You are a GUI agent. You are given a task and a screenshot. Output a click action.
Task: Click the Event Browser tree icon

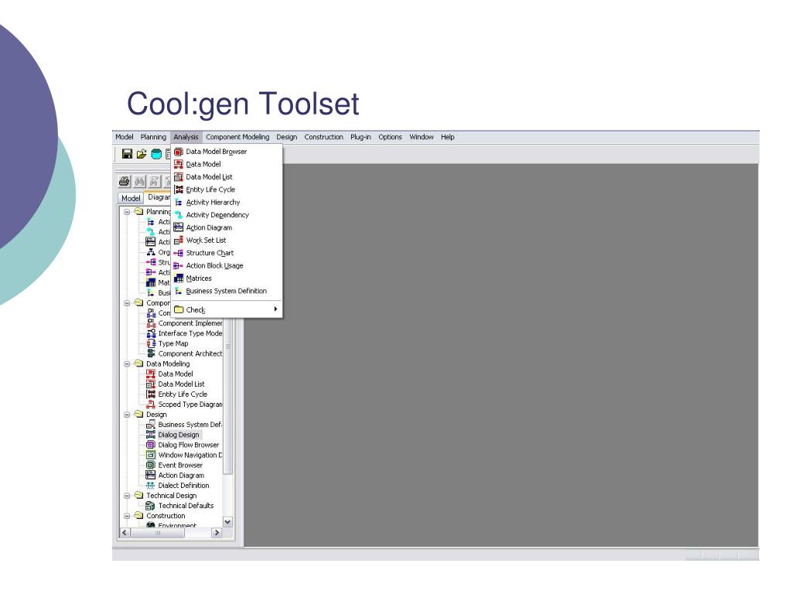pos(151,465)
